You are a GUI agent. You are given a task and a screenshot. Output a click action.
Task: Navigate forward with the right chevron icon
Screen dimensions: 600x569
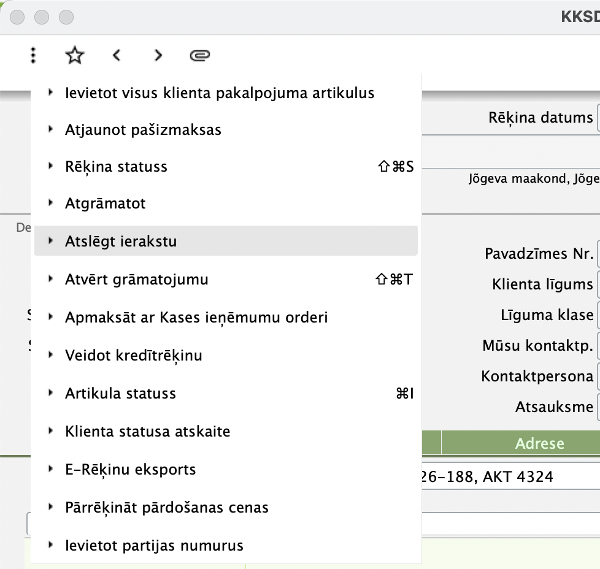(x=158, y=55)
